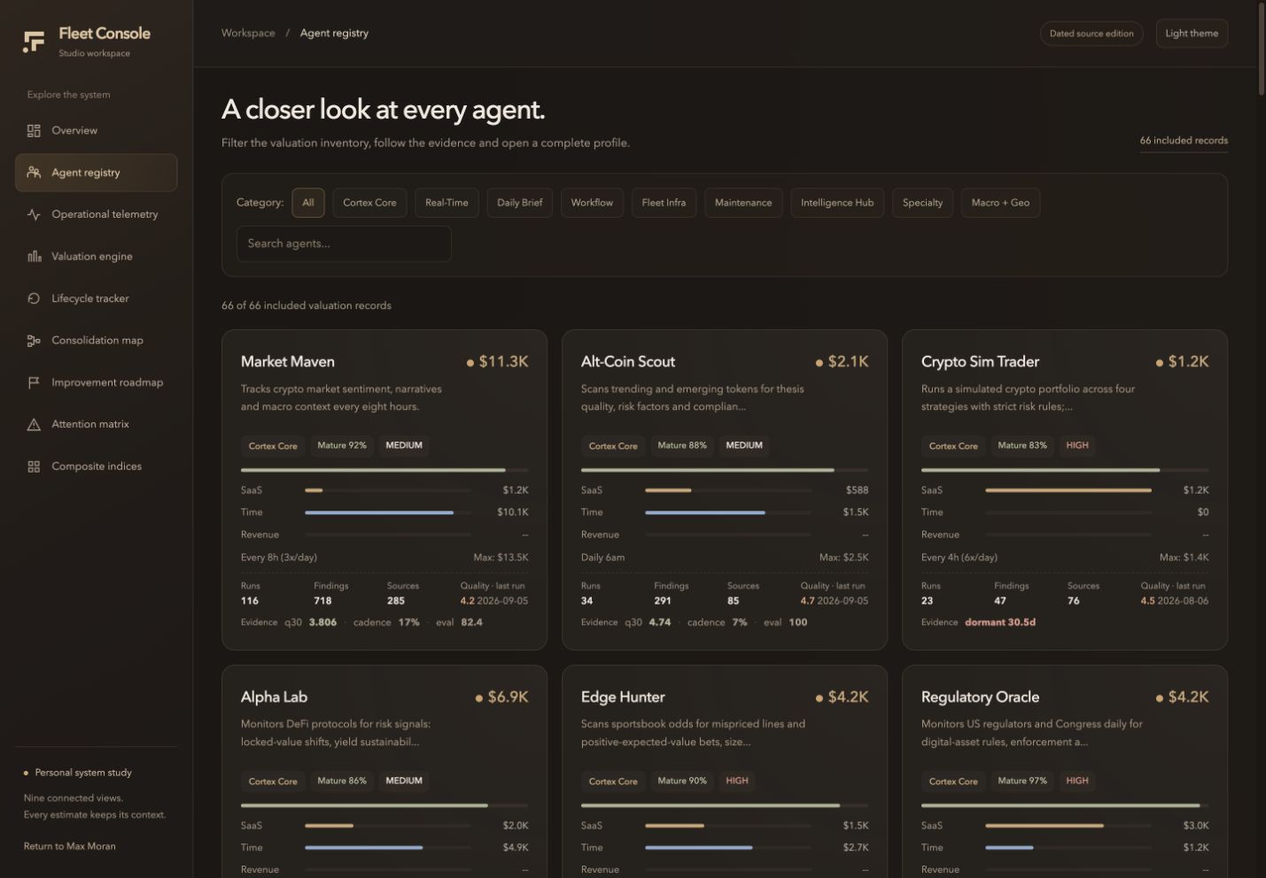Image resolution: width=1266 pixels, height=878 pixels.
Task: Click Market Maven's Time value bar
Action: point(388,512)
